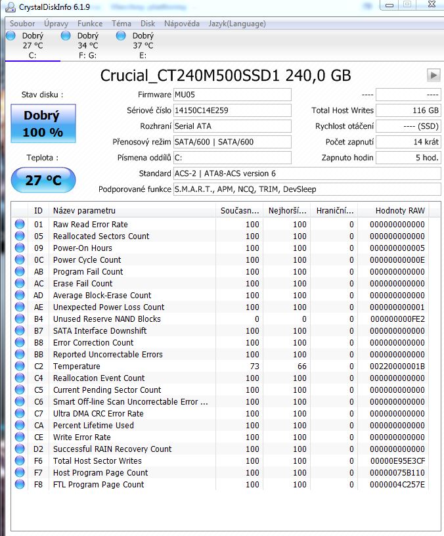Click the transfer mode field SATA/600
The width and height of the screenshot is (444, 536).
point(233,142)
